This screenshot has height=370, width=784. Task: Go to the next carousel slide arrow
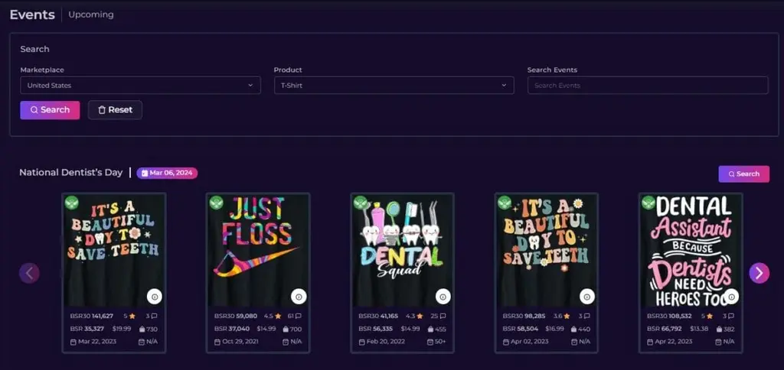coord(759,273)
